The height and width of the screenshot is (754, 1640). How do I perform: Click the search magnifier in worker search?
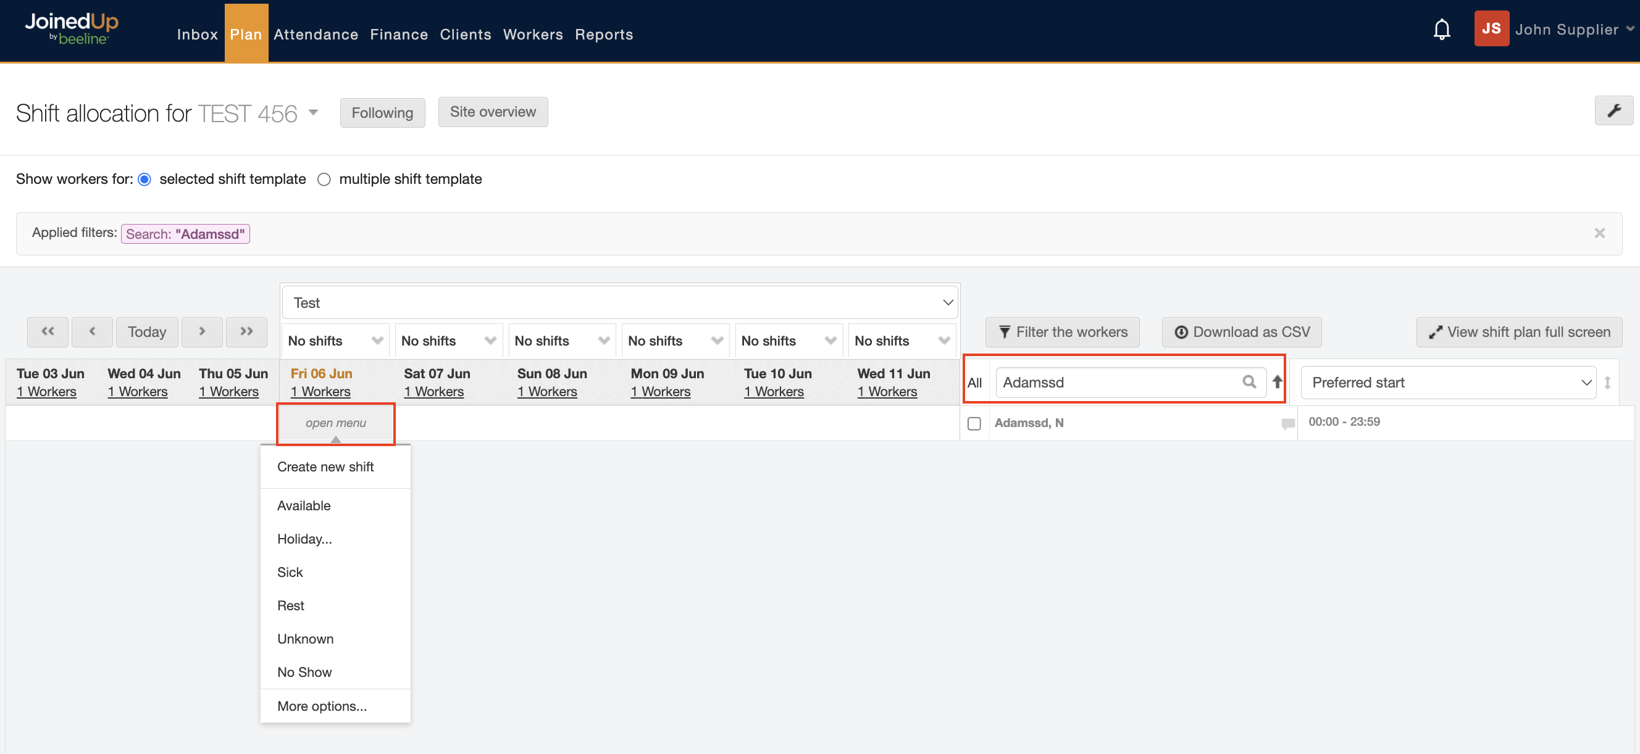[1249, 382]
